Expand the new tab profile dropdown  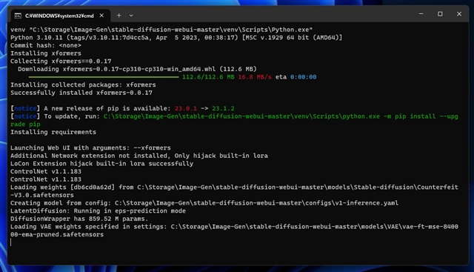pos(131,16)
